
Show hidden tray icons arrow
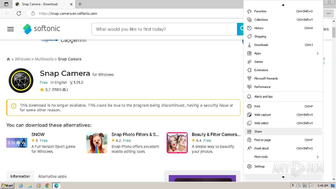[293, 186]
